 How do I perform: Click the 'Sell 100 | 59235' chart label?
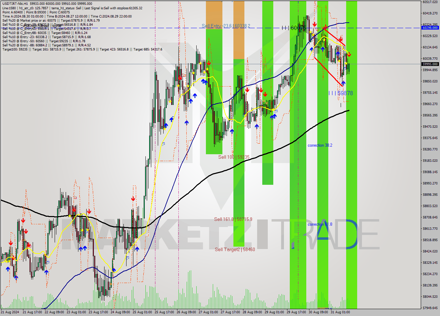click(x=234, y=157)
